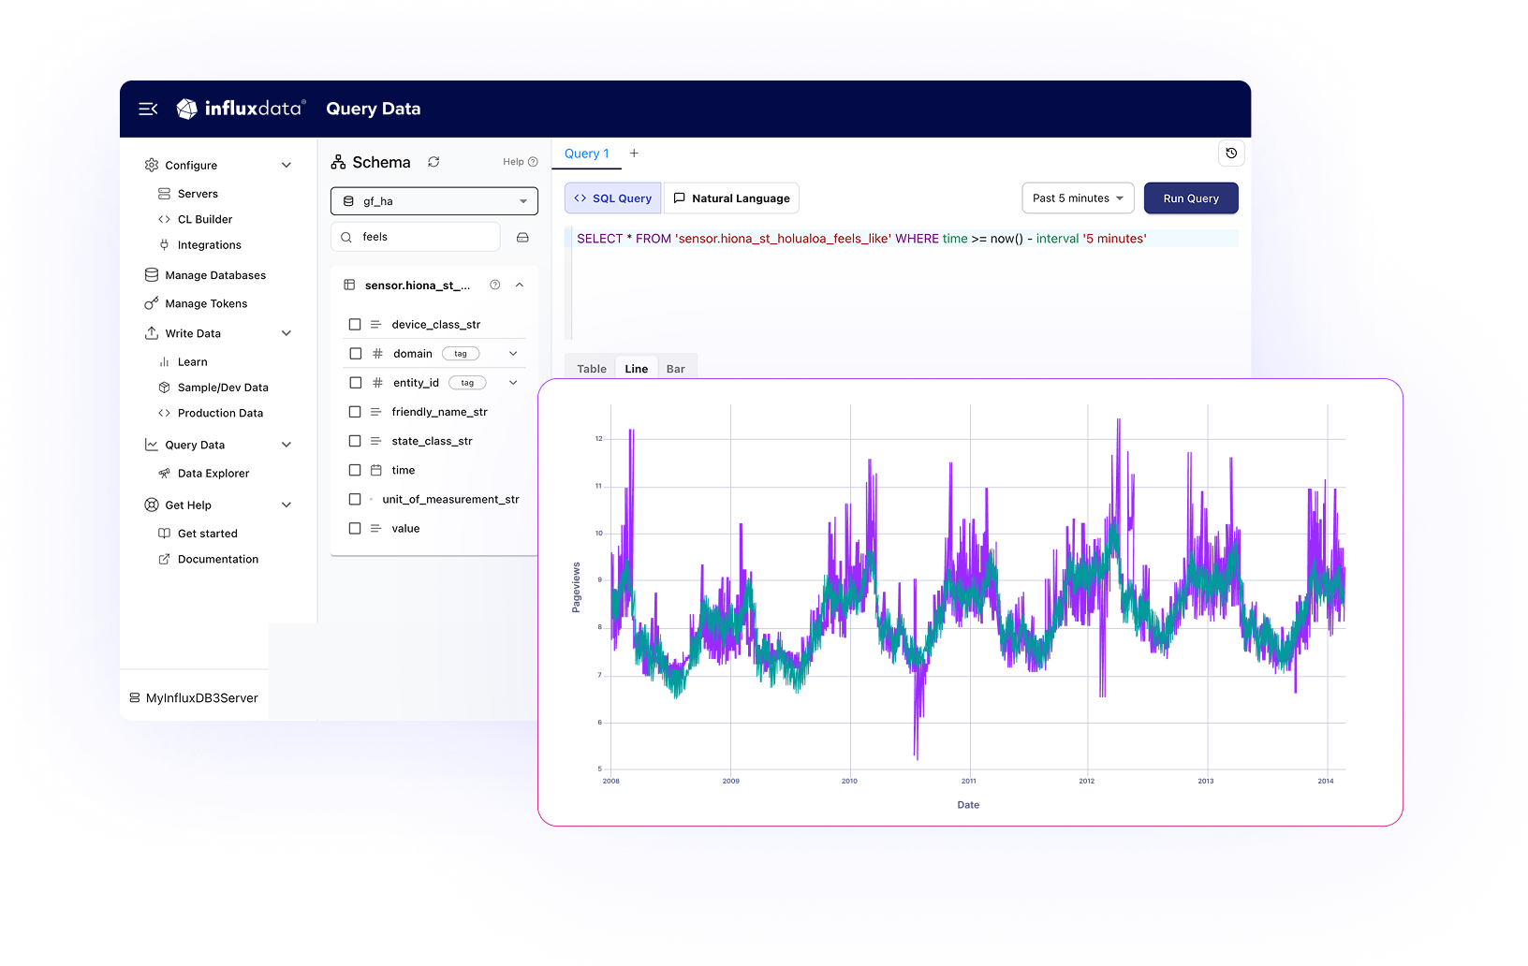Click the Integrations plug icon
This screenshot has height=966, width=1528.
[x=164, y=244]
